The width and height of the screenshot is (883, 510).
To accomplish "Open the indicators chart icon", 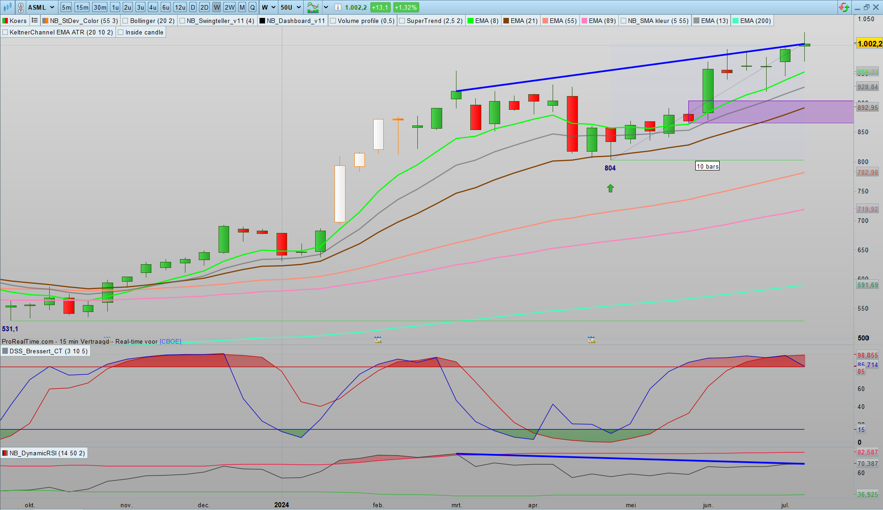I will pos(313,7).
